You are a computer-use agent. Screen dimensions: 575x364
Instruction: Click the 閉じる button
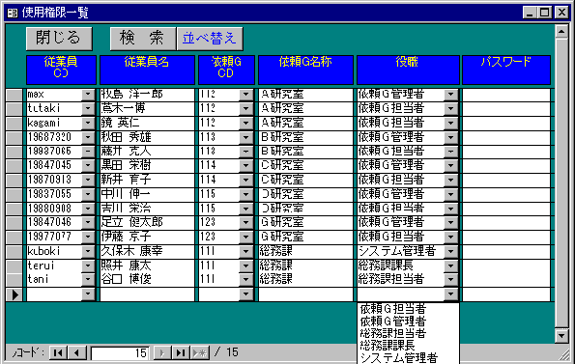click(x=59, y=39)
